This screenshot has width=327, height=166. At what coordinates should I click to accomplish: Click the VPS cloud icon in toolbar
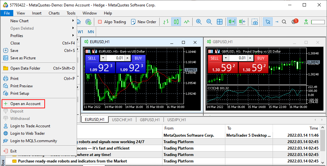click(x=79, y=22)
